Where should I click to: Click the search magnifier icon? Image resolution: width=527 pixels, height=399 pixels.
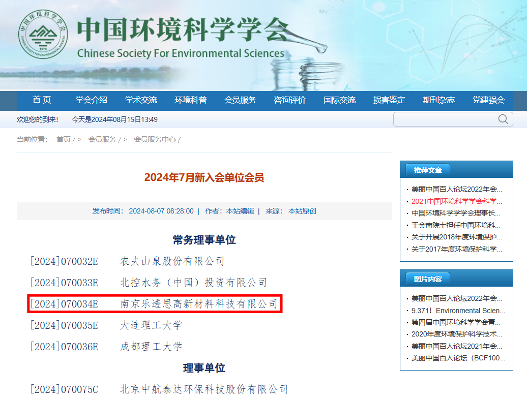click(x=503, y=119)
